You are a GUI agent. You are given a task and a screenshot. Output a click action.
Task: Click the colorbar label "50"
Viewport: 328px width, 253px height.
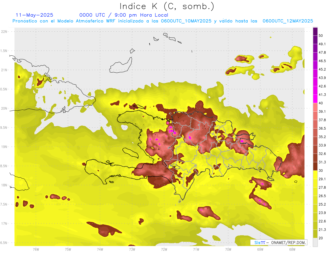click(321, 35)
